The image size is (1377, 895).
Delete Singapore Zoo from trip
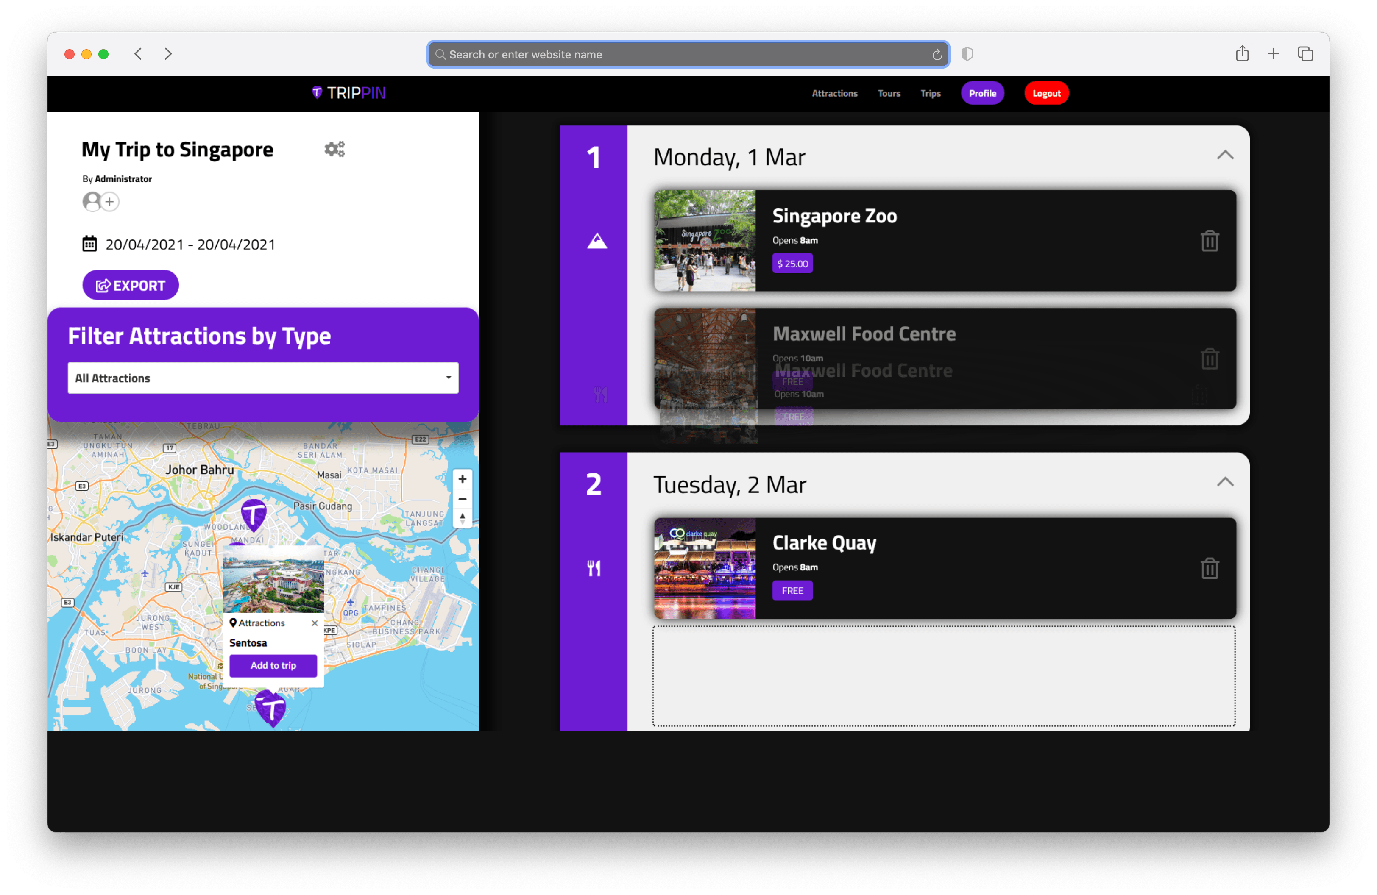tap(1209, 241)
